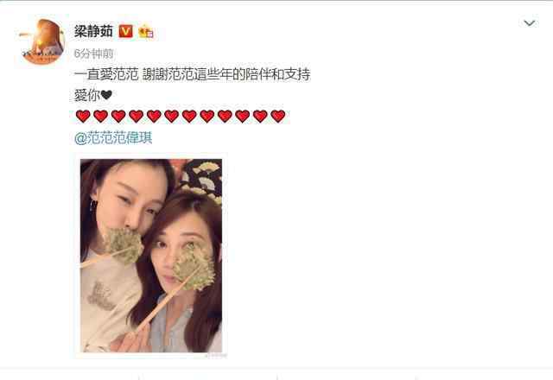The image size is (553, 380).
Task: Click the 愛你 text in the post
Action: [87, 95]
